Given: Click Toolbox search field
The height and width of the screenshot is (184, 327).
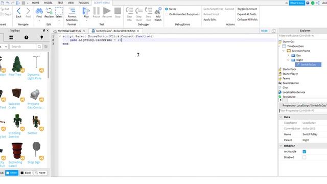Looking at the screenshot, I should tap(23, 47).
